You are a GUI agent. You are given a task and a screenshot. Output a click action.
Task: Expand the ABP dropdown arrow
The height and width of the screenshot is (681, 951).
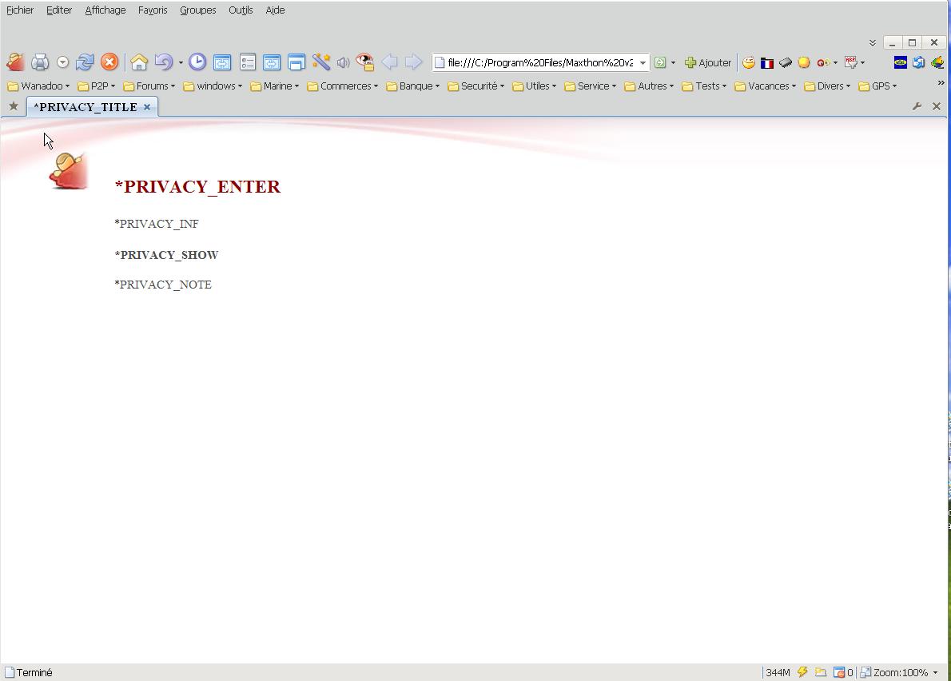(862, 62)
